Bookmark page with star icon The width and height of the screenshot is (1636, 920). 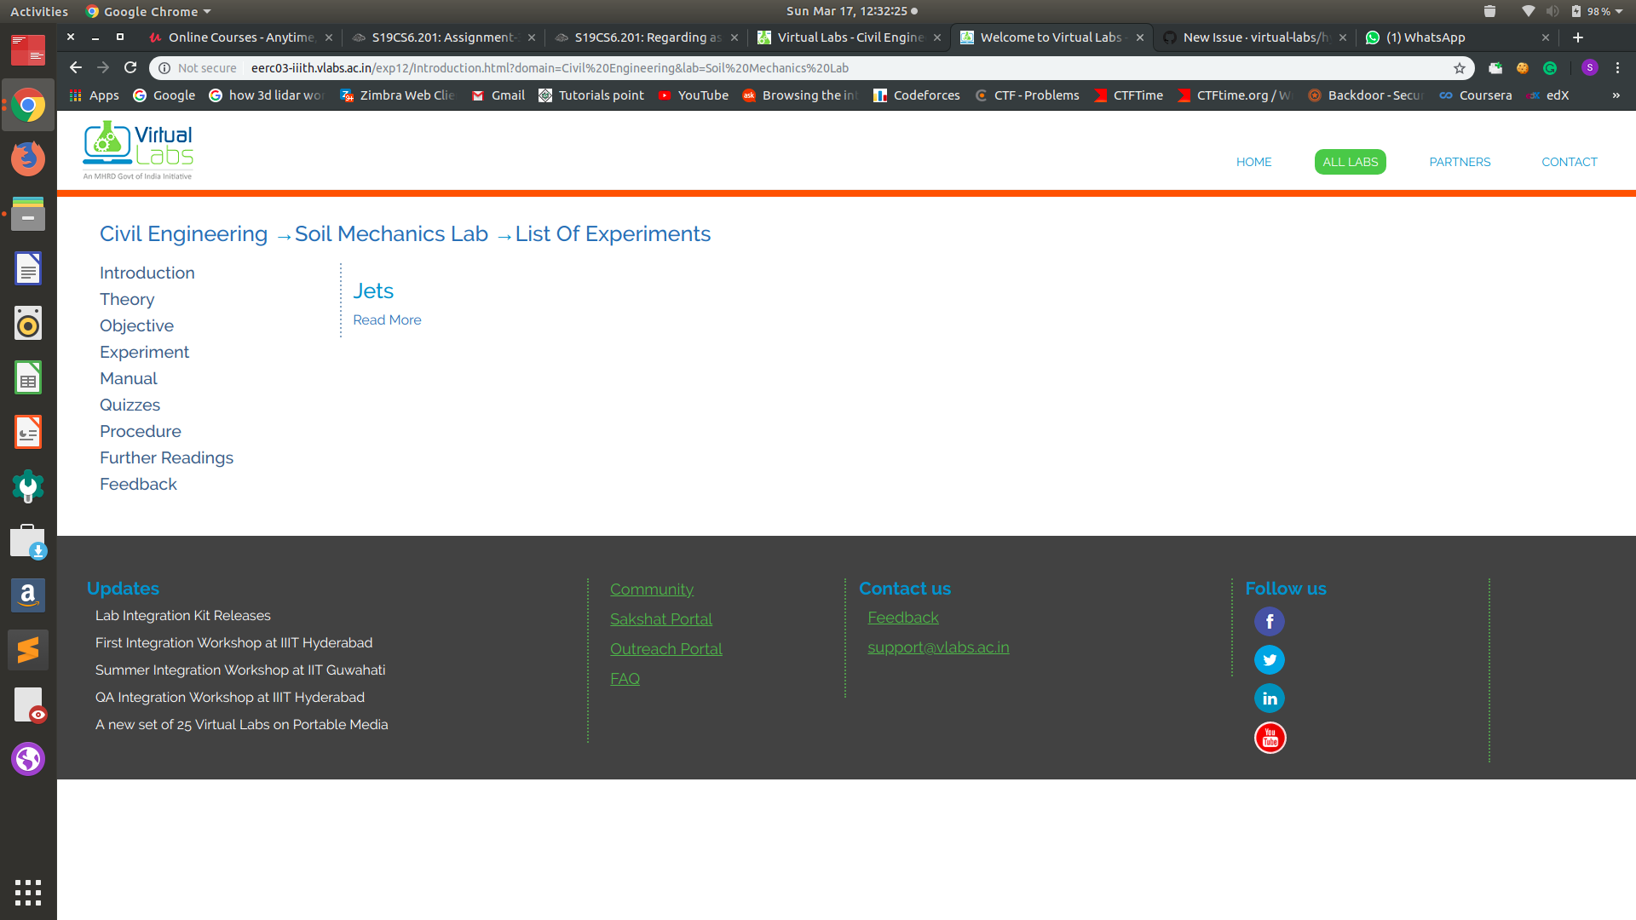click(1460, 68)
